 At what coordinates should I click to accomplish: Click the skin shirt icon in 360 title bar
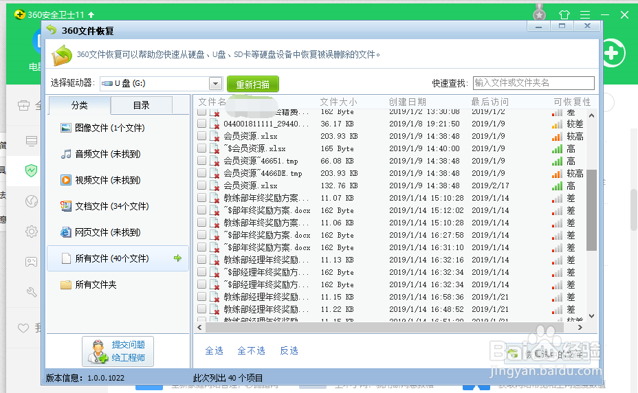(564, 14)
